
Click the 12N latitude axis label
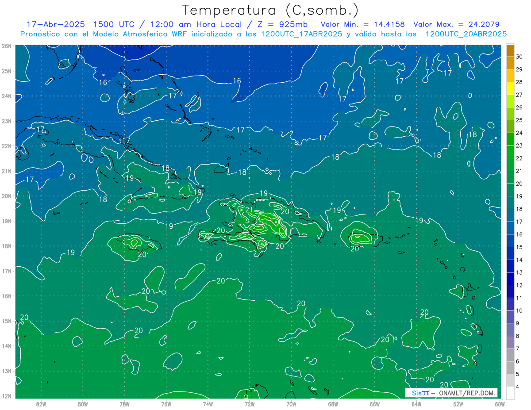pos(7,396)
